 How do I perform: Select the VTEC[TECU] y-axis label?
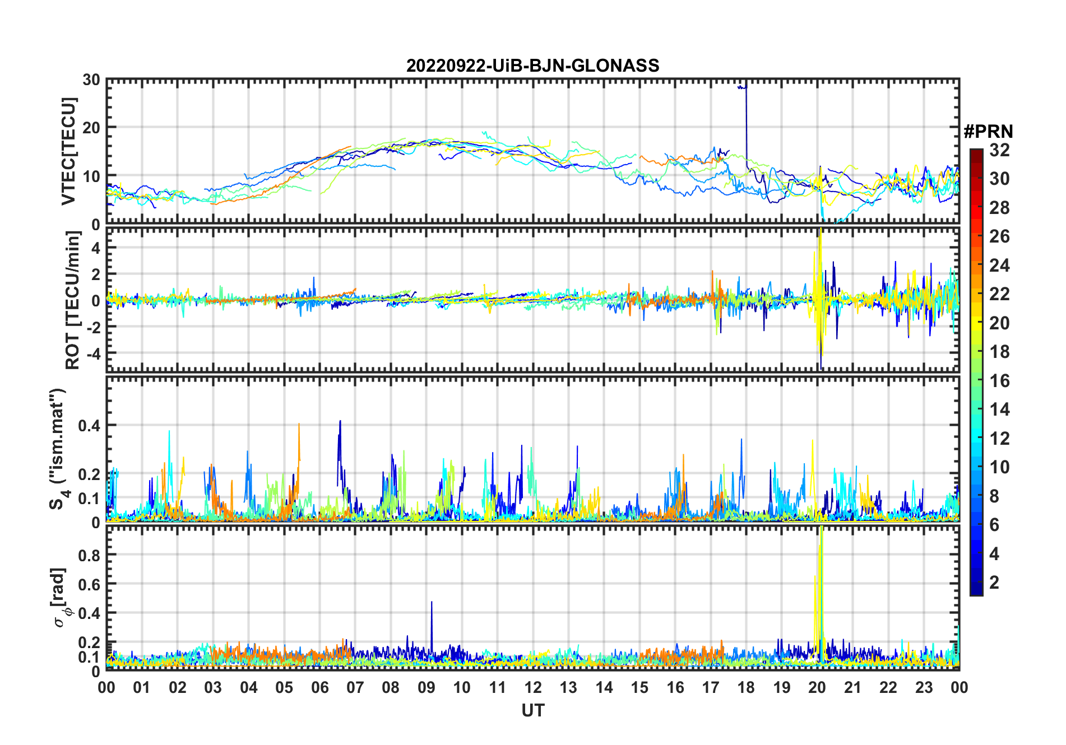[68, 151]
